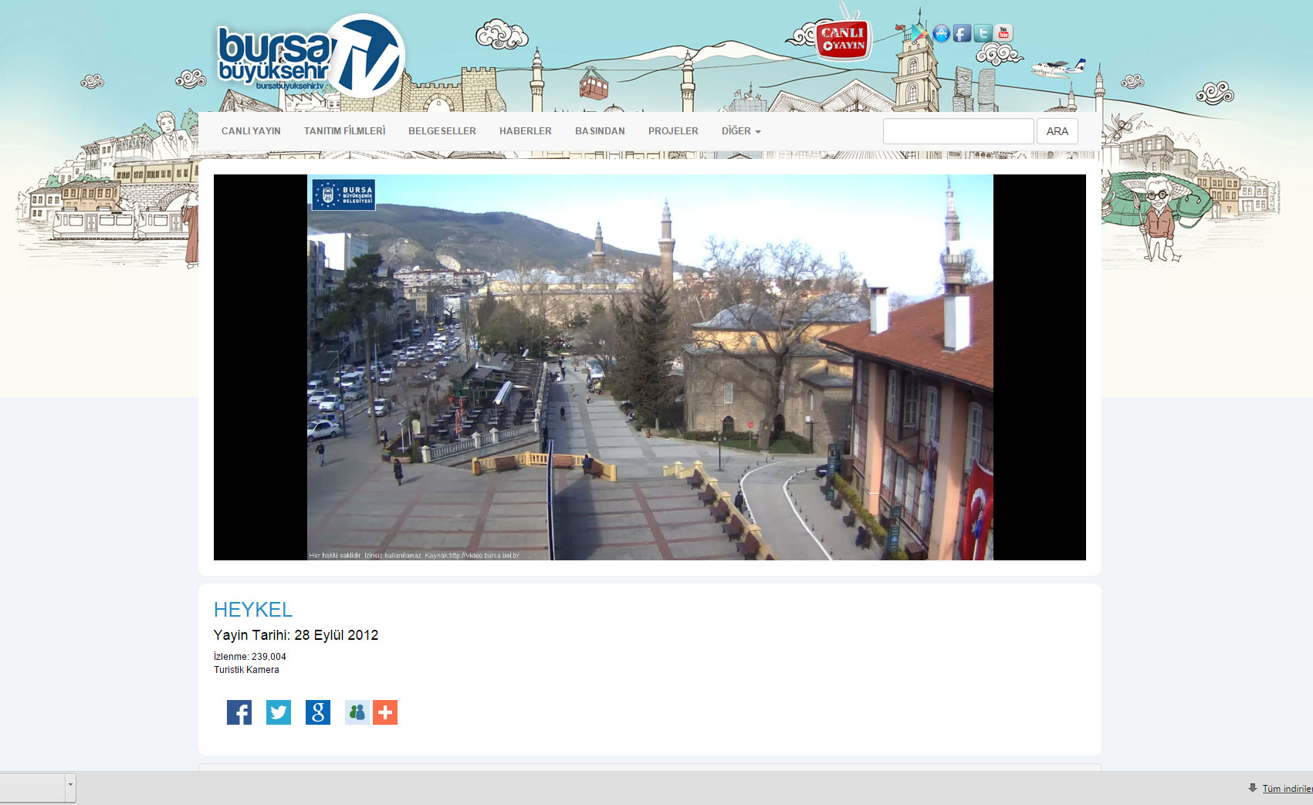Click the Tüm indirilenler downloads link
This screenshot has width=1313, height=805.
(1287, 789)
